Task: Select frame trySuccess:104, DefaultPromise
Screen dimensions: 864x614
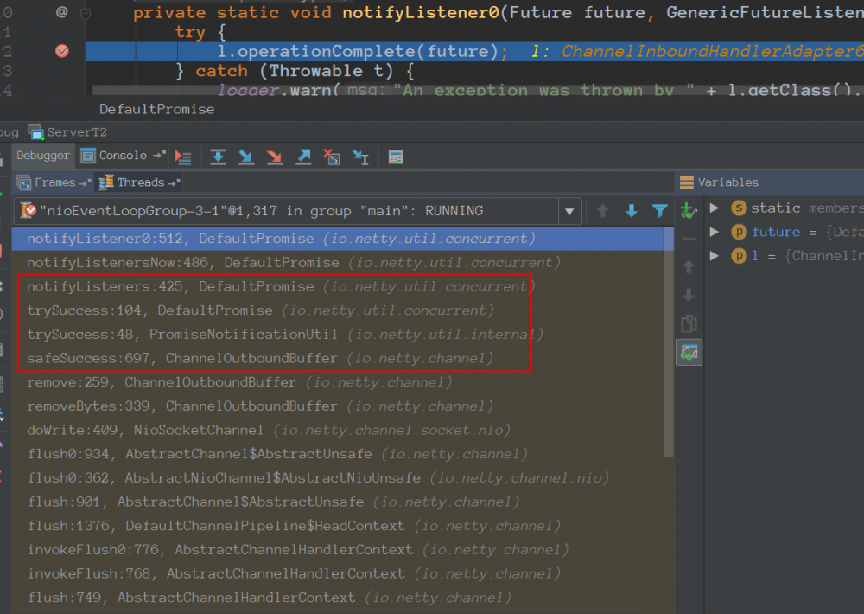Action: pos(338,310)
